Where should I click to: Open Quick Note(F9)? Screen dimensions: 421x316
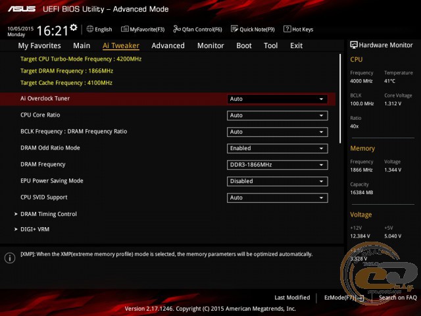[x=253, y=29]
